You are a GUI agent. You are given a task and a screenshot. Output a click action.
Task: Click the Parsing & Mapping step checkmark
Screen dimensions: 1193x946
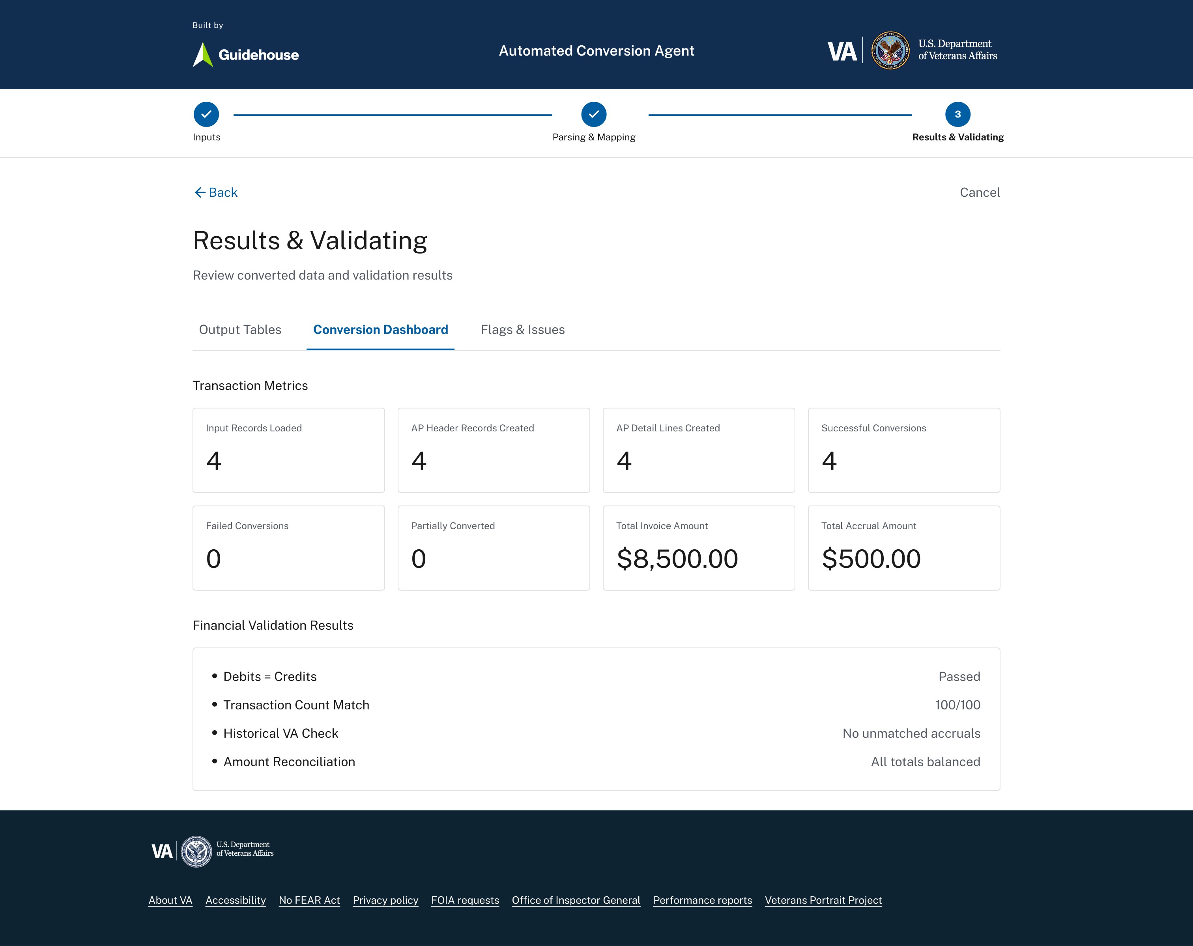click(594, 114)
